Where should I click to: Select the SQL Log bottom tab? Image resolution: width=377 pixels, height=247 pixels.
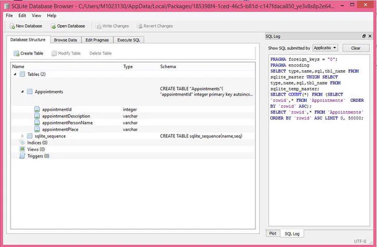tap(292, 234)
